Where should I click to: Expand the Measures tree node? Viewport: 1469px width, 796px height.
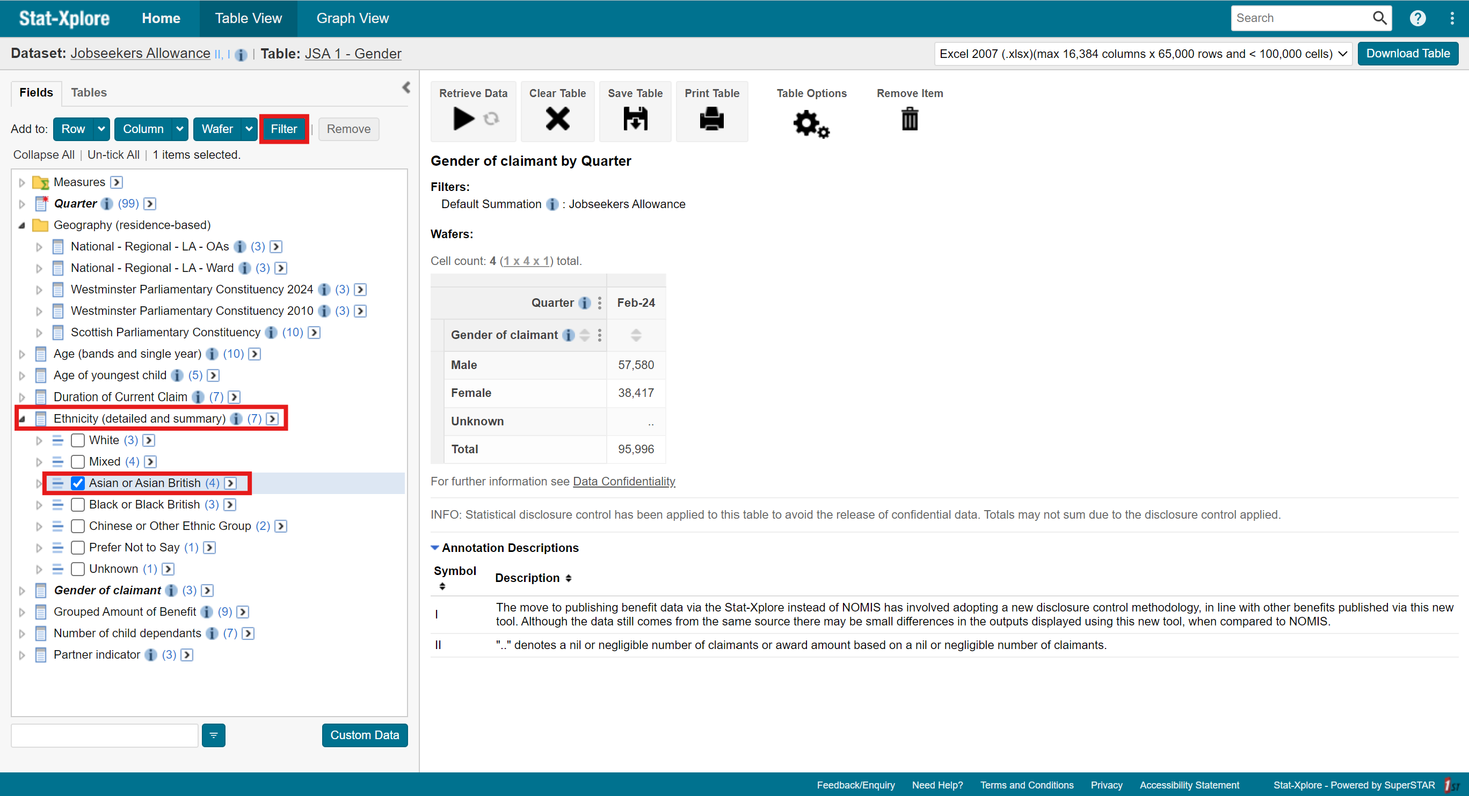pos(21,183)
